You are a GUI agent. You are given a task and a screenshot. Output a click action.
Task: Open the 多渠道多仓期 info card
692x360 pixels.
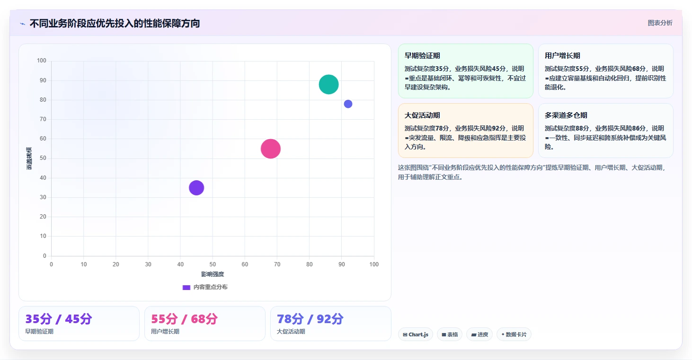(x=606, y=131)
